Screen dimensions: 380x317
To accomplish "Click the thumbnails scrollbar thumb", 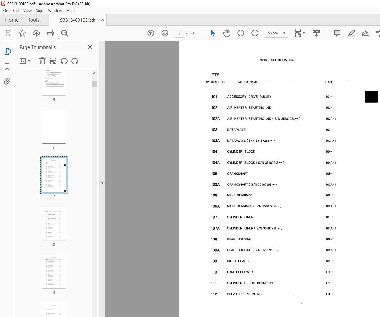I will pyautogui.click(x=94, y=84).
